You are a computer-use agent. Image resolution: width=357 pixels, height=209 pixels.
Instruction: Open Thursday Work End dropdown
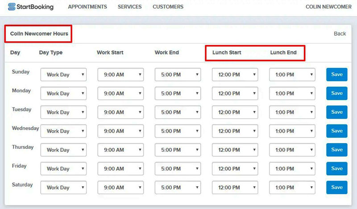(178, 150)
